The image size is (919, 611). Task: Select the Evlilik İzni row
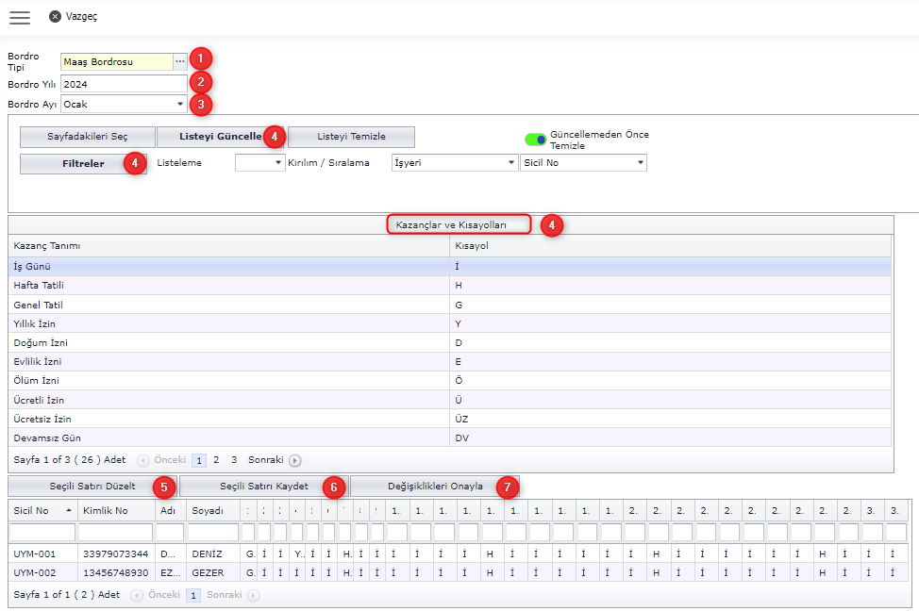point(449,361)
